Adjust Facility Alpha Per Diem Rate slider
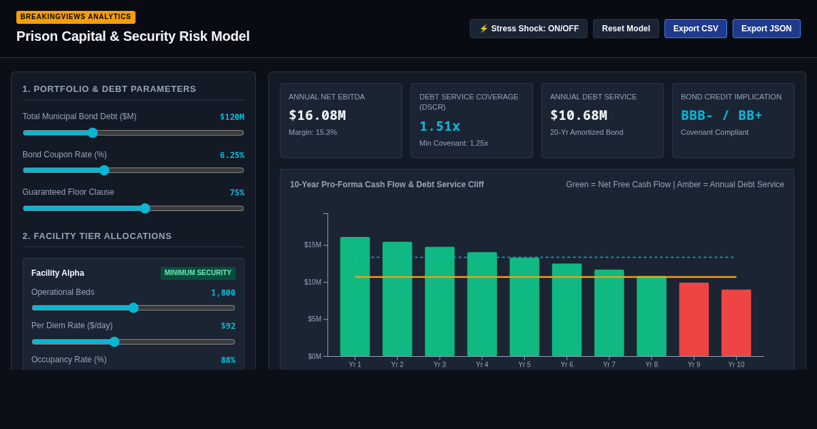The width and height of the screenshot is (817, 429). 133,342
